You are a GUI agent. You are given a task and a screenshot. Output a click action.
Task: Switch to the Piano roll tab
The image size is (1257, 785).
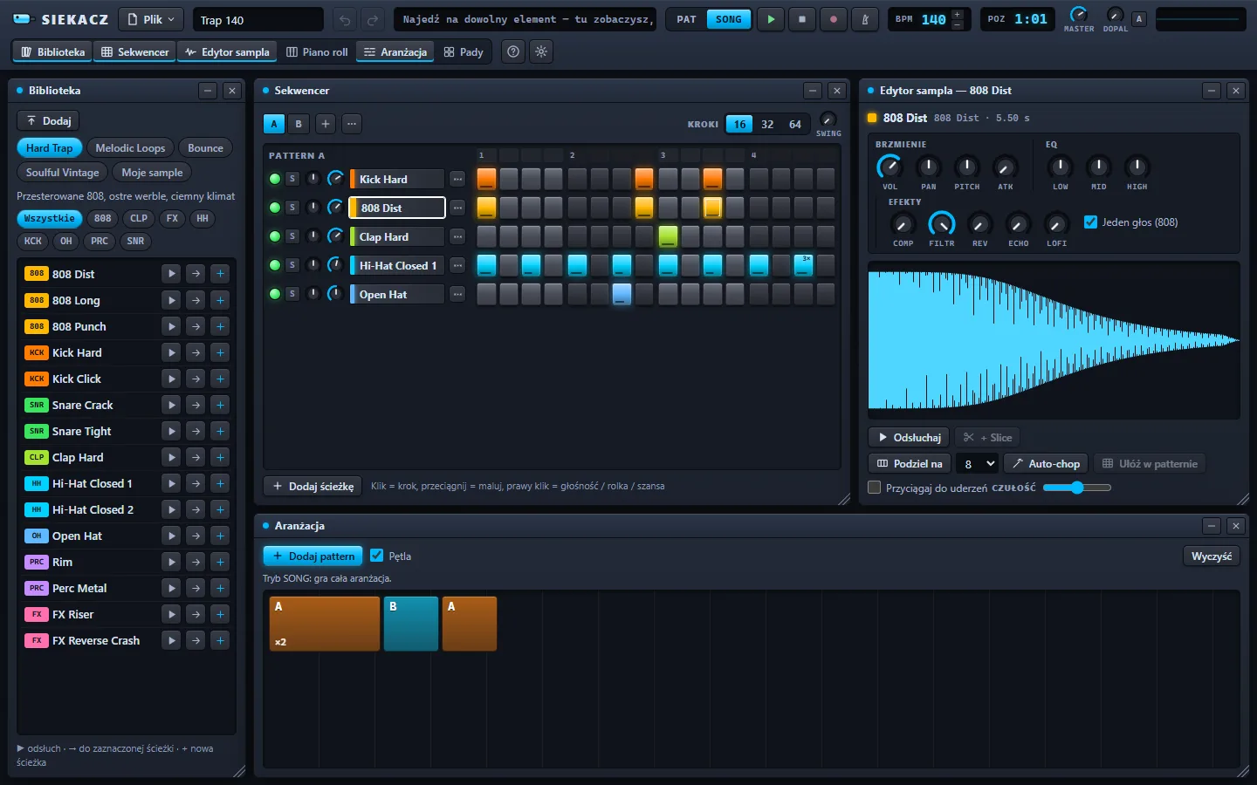tap(317, 51)
